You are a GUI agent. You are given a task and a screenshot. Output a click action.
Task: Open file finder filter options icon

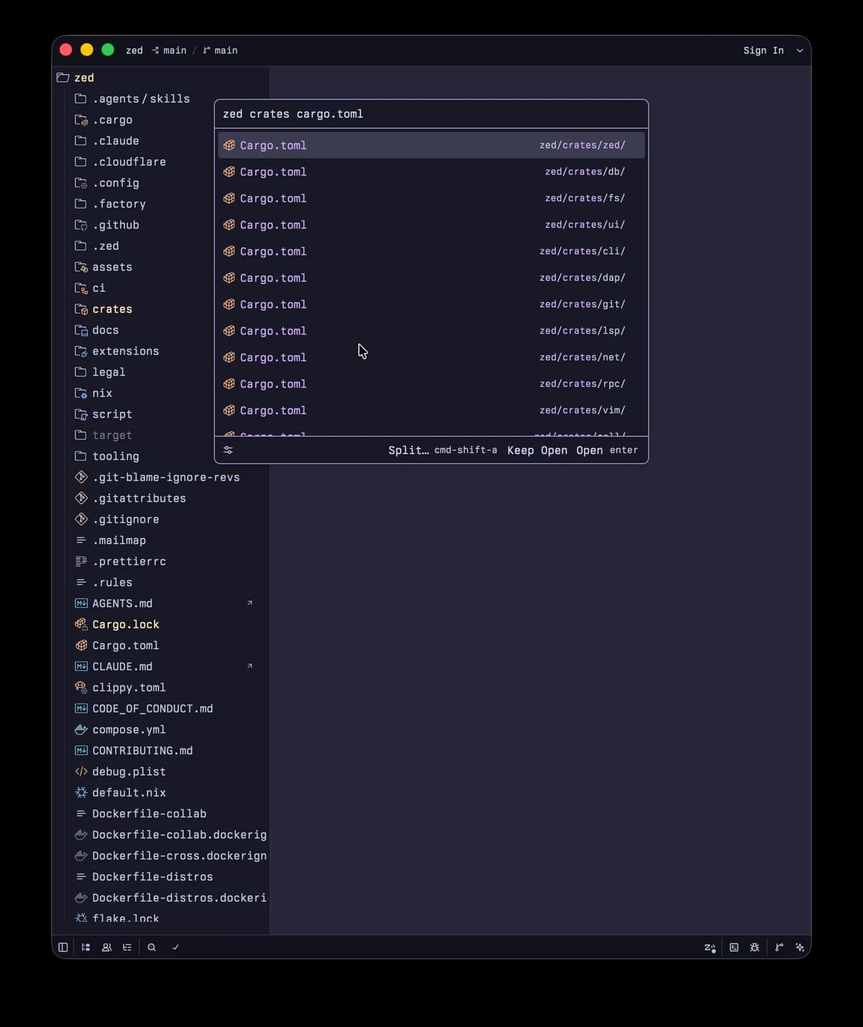point(228,450)
